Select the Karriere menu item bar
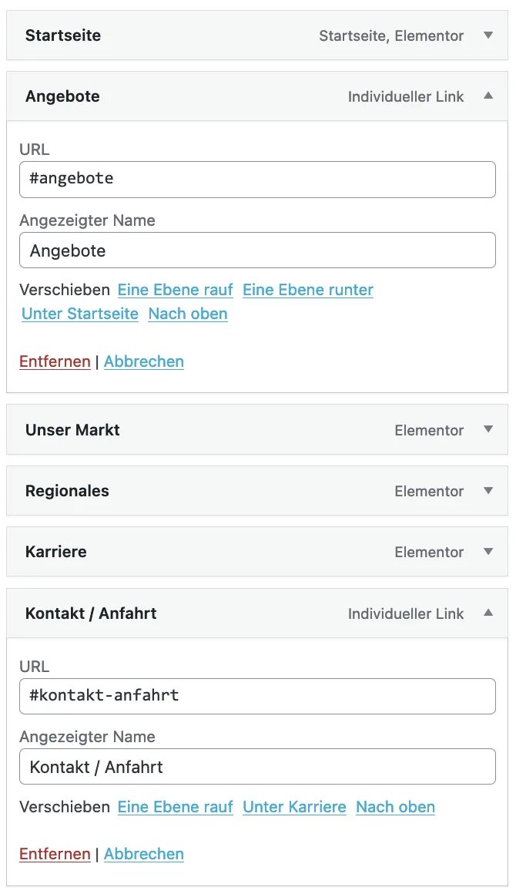The image size is (516, 894). pyautogui.click(x=257, y=551)
